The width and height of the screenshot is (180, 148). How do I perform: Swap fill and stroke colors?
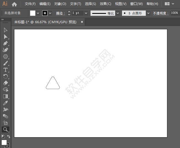click(9, 137)
